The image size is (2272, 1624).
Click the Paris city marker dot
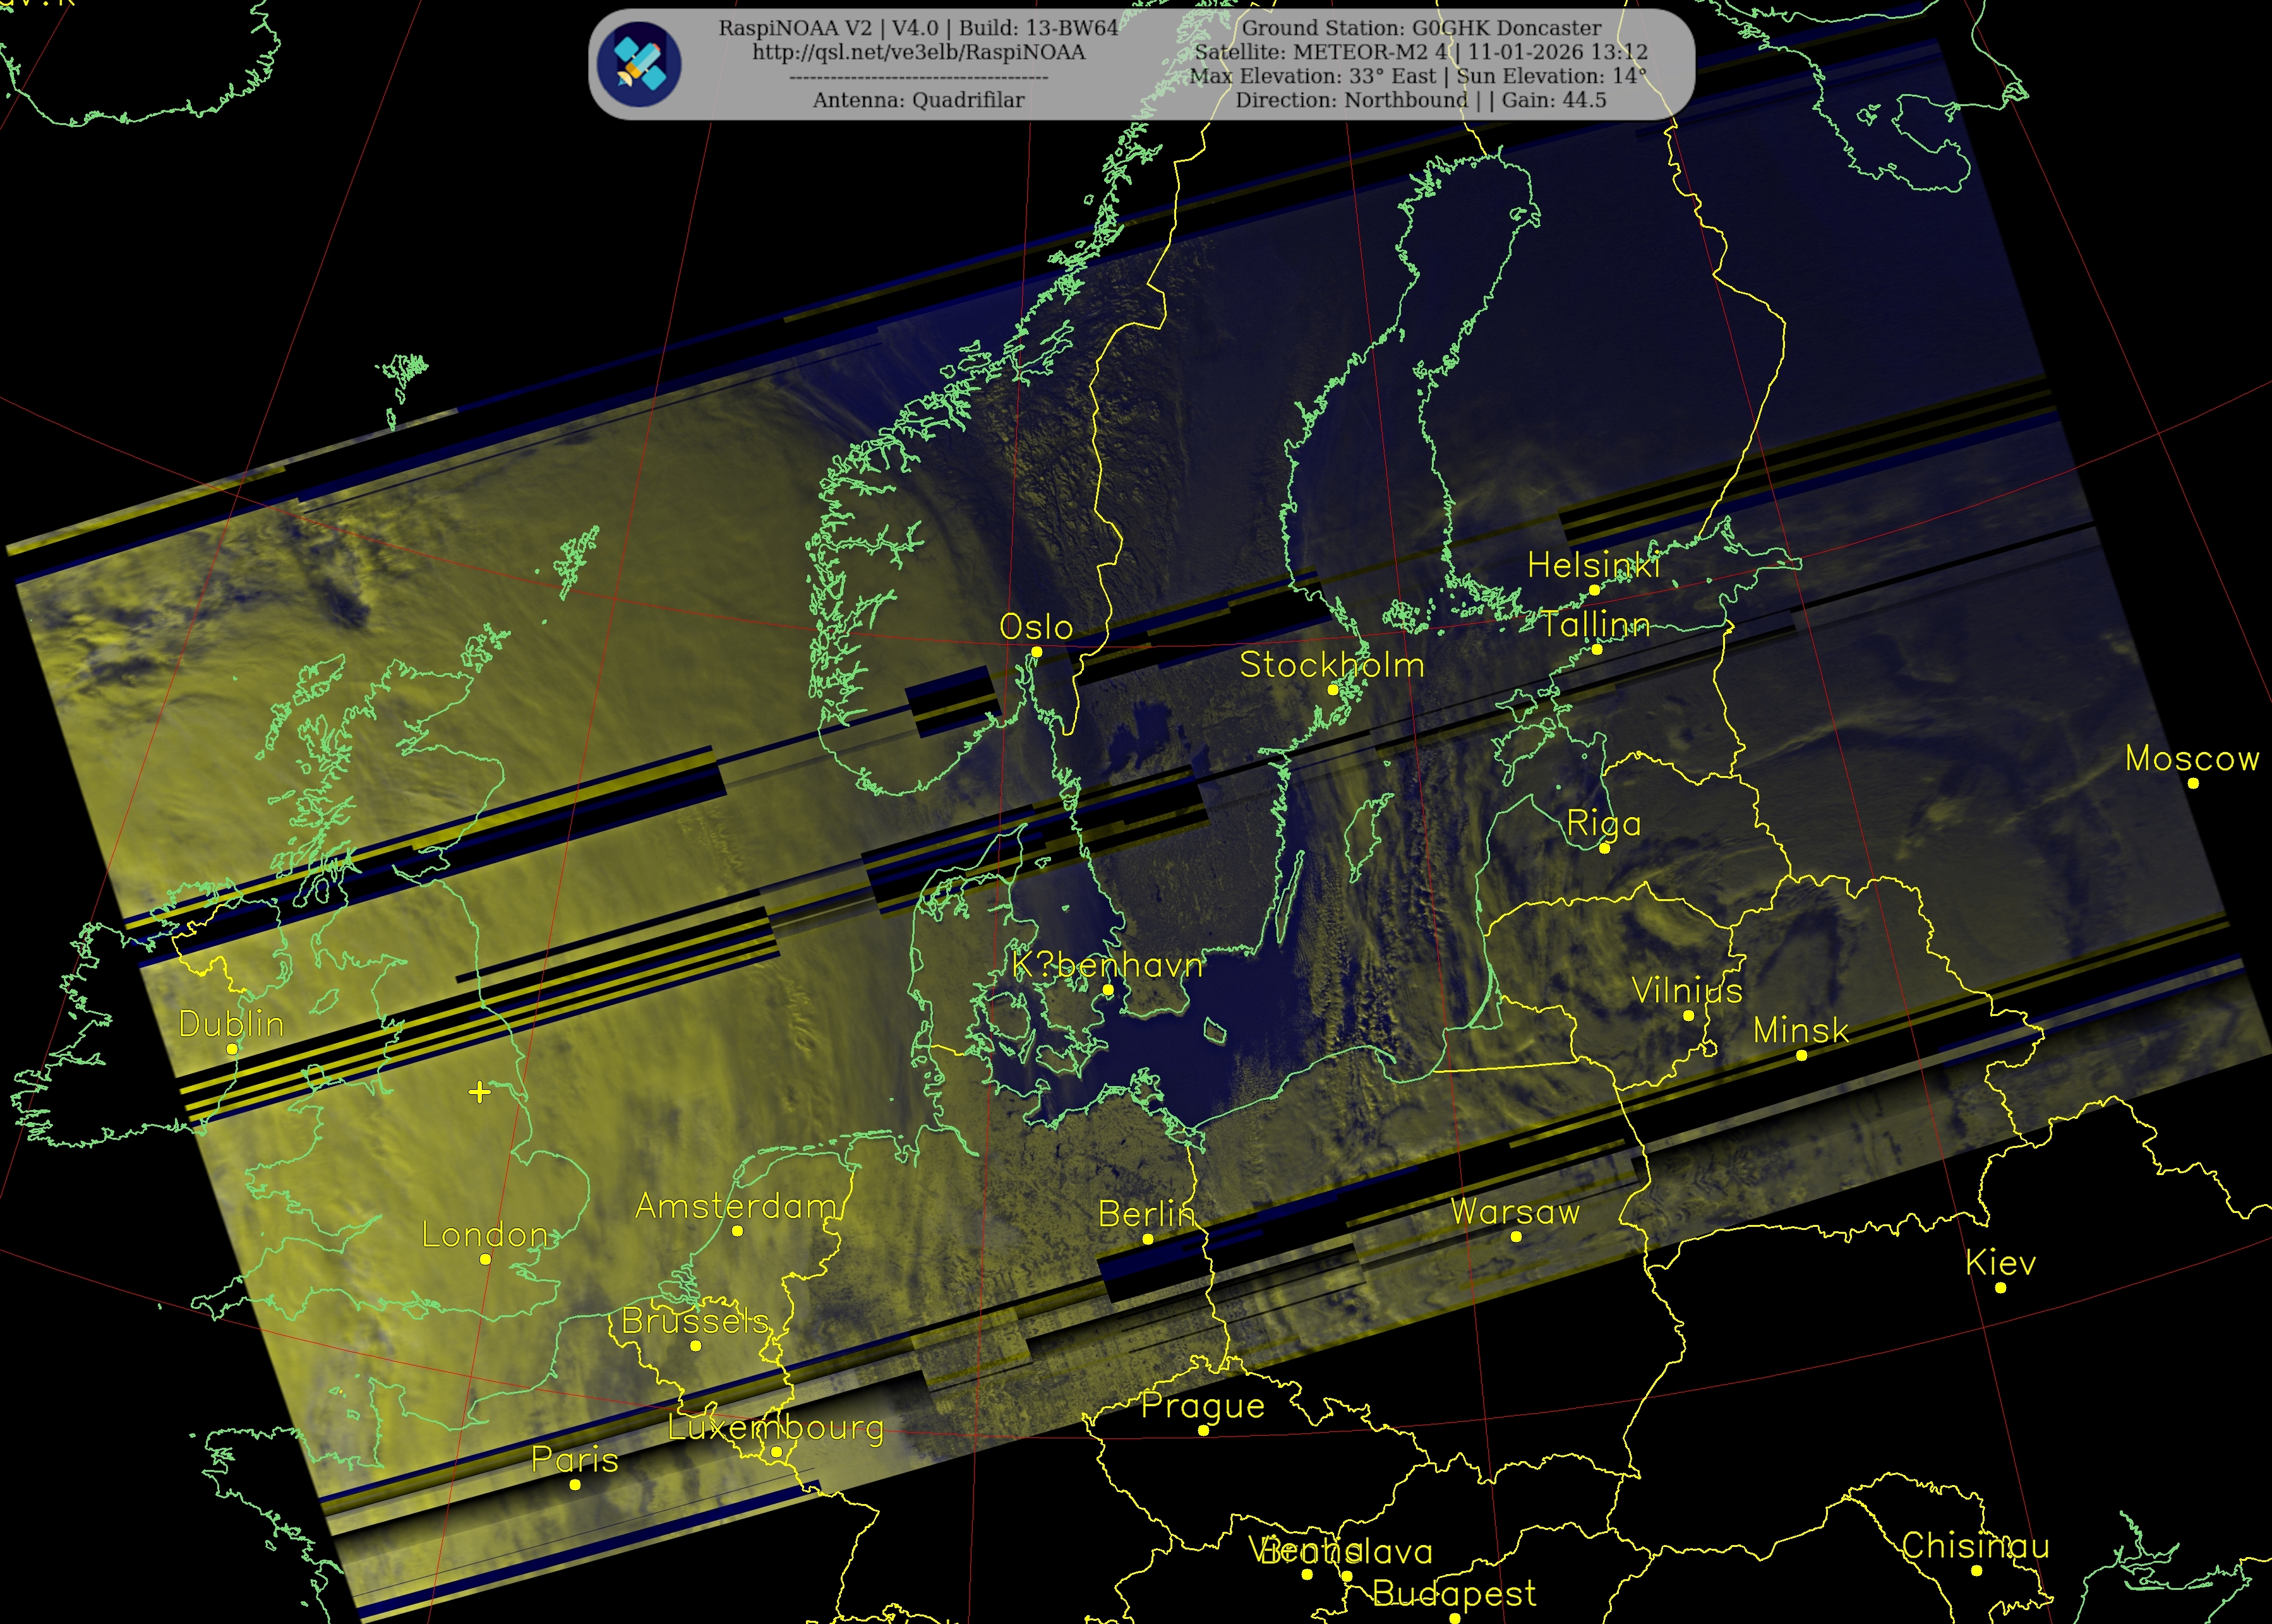tap(575, 1485)
